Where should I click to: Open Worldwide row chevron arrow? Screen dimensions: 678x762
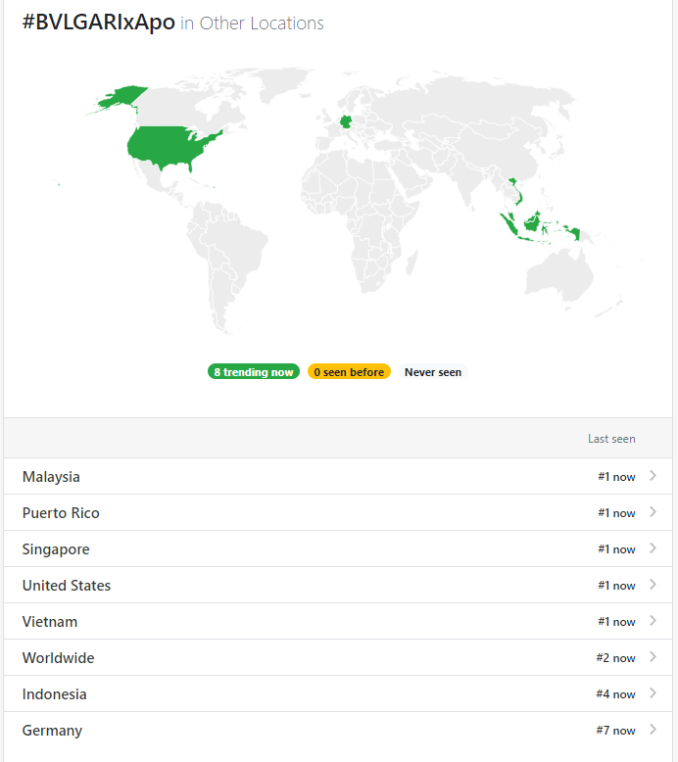point(653,657)
